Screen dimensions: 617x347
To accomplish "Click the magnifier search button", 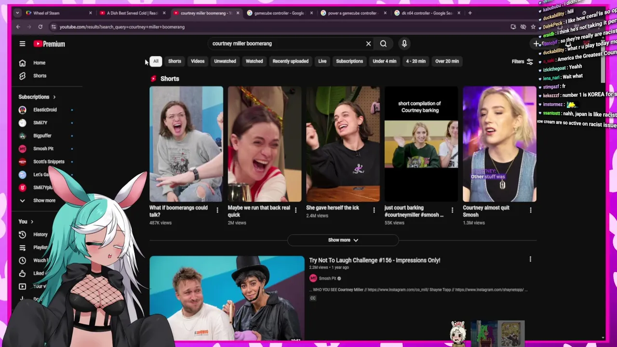I will 383,43.
